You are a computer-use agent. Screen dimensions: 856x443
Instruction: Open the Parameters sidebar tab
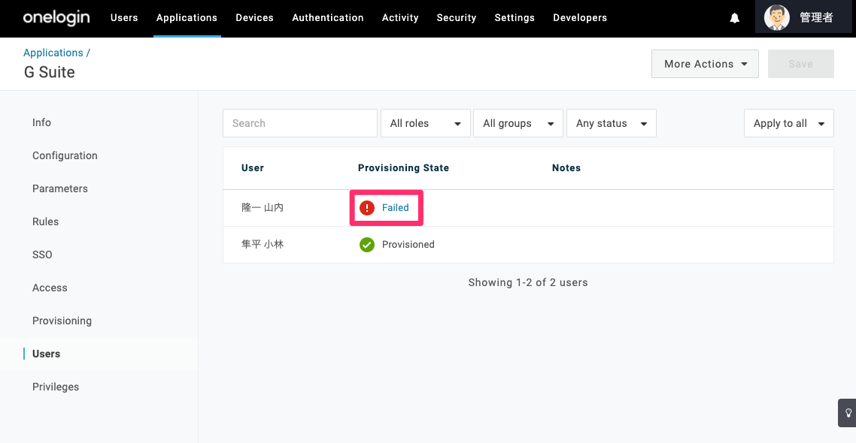60,188
